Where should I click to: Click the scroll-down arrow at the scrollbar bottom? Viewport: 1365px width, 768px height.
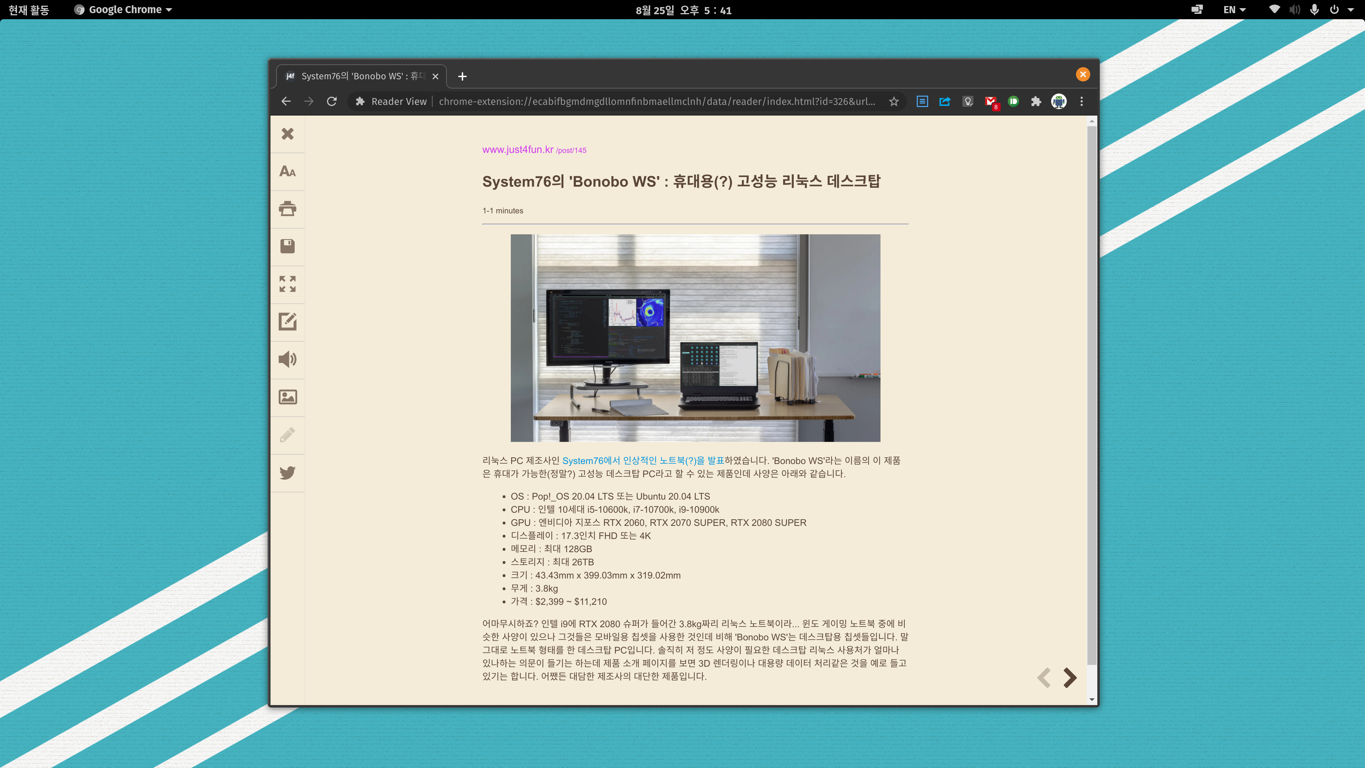[x=1092, y=699]
